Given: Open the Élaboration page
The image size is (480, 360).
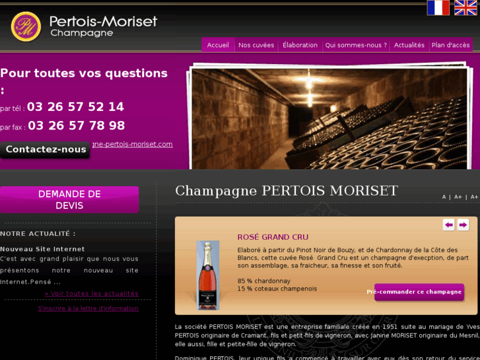Looking at the screenshot, I should pos(300,45).
